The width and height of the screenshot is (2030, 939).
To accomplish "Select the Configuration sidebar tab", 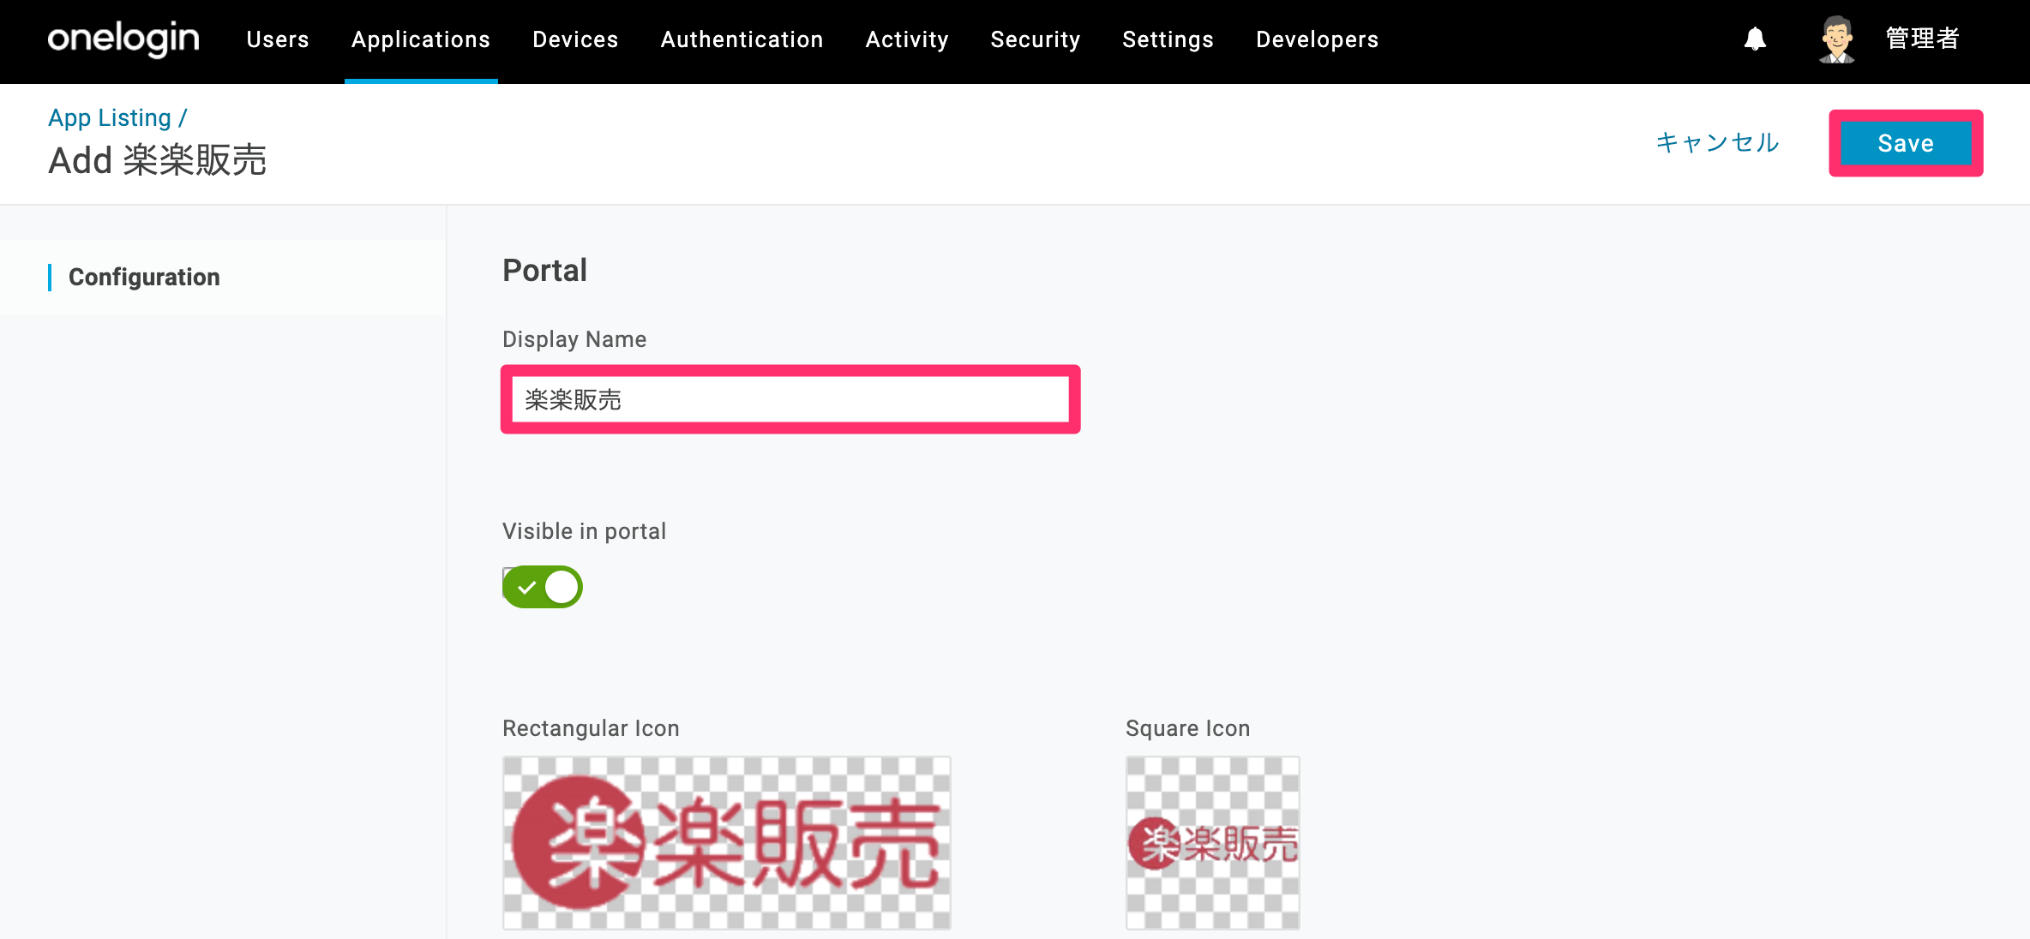I will (x=144, y=277).
